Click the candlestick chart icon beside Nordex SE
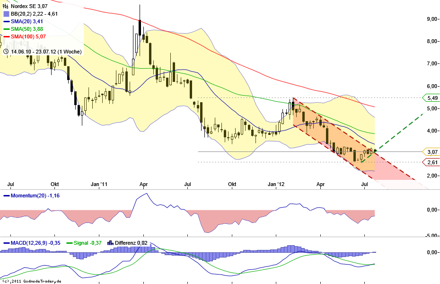440x284 pixels. tap(6, 6)
